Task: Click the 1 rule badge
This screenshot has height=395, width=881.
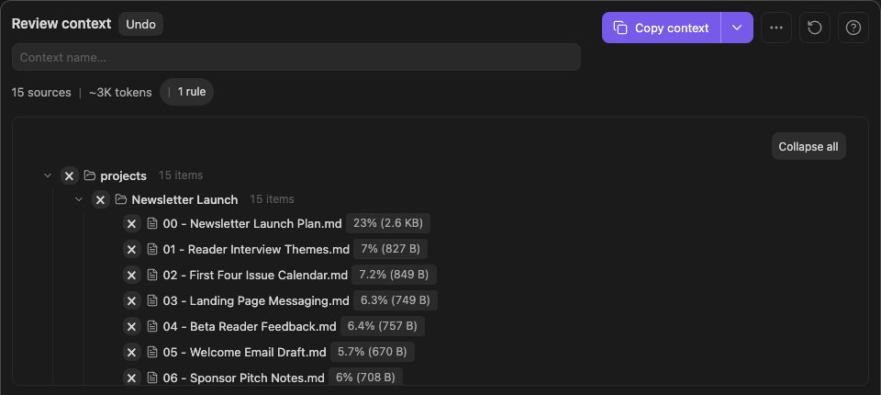Action: point(186,92)
